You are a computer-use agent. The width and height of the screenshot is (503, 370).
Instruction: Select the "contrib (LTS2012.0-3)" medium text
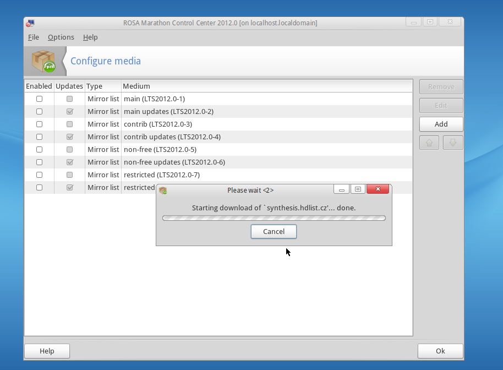(x=158, y=124)
